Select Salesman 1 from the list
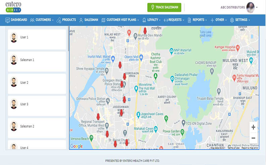This screenshot has width=266, height=165. [27, 60]
